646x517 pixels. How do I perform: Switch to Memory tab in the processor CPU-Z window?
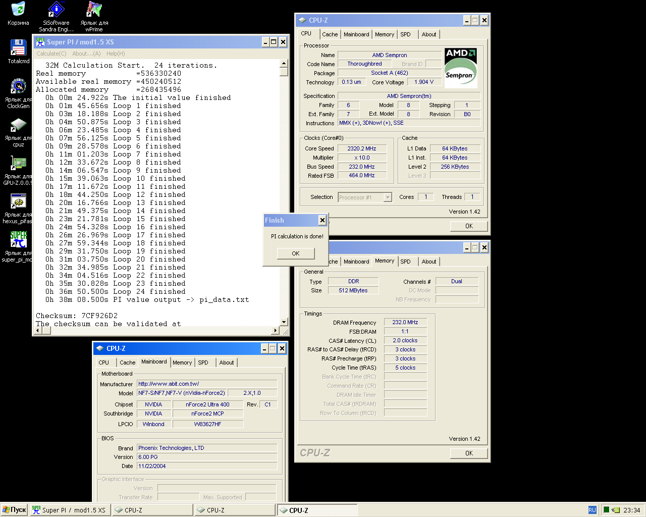[385, 34]
